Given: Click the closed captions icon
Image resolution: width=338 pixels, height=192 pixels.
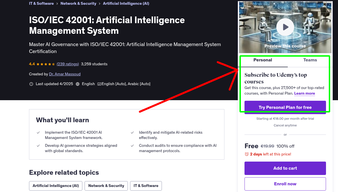Looking at the screenshot, I should tap(99, 84).
